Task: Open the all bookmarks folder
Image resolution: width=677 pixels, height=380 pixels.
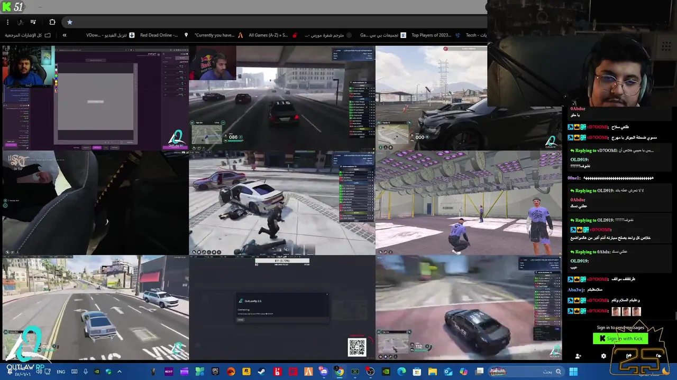Action: point(28,35)
